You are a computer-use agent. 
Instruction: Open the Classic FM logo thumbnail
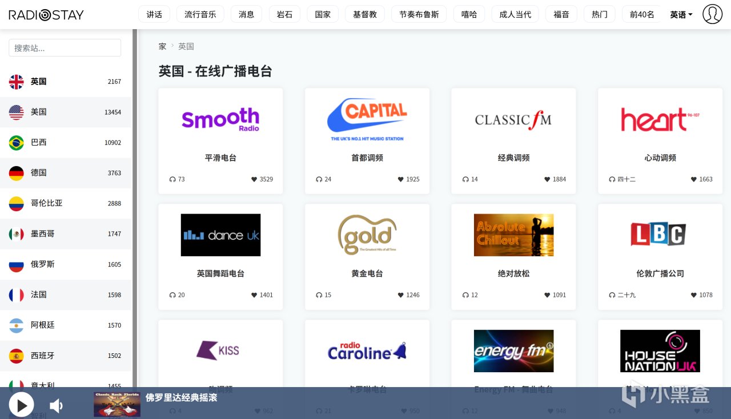pos(513,119)
